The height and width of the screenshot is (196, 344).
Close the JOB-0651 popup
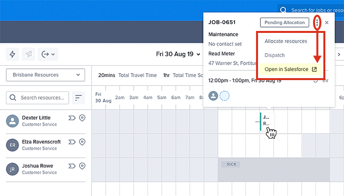click(x=327, y=23)
